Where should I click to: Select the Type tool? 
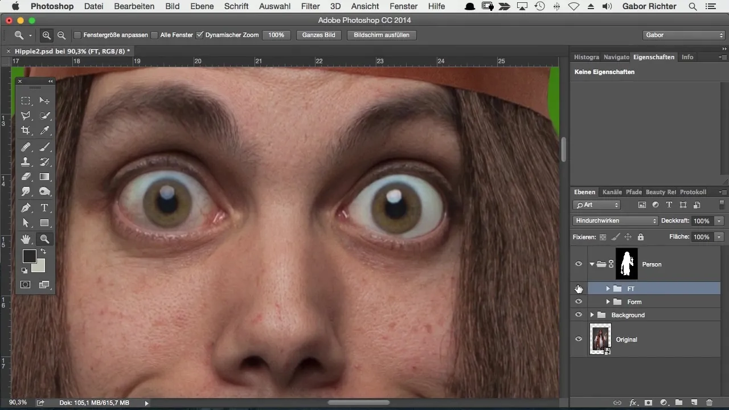point(44,208)
